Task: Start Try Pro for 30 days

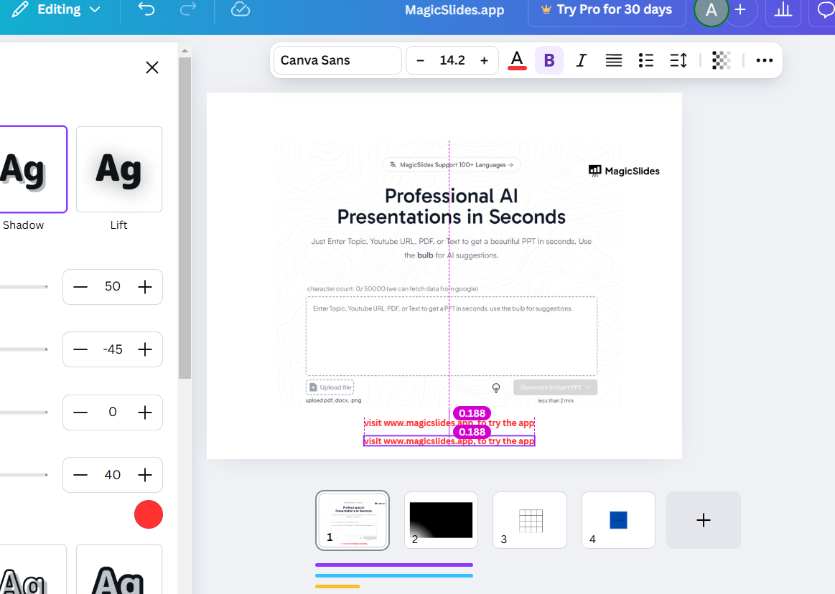Action: click(x=607, y=9)
